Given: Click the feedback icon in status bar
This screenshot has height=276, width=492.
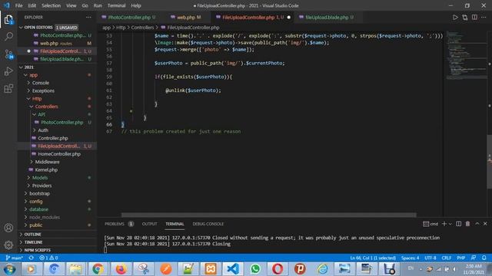Looking at the screenshot, I should pyautogui.click(x=474, y=258).
